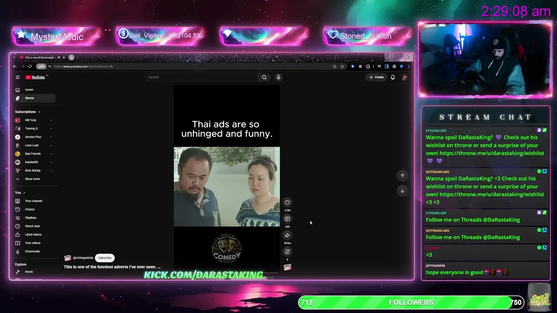Viewport: 557px width, 313px height.
Task: Click the Create button
Action: coord(376,77)
